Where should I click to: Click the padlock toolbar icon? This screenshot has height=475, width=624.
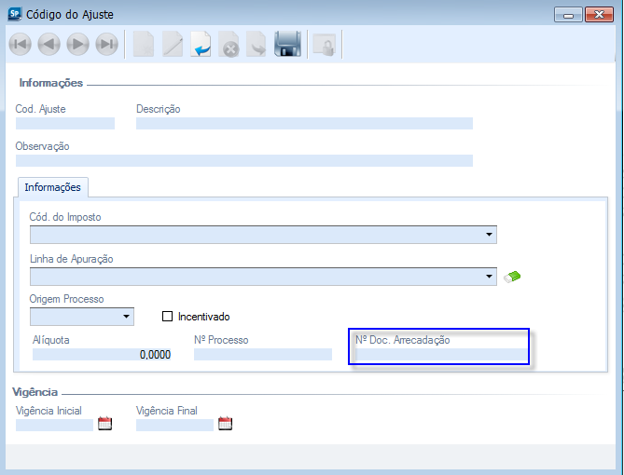click(x=324, y=45)
